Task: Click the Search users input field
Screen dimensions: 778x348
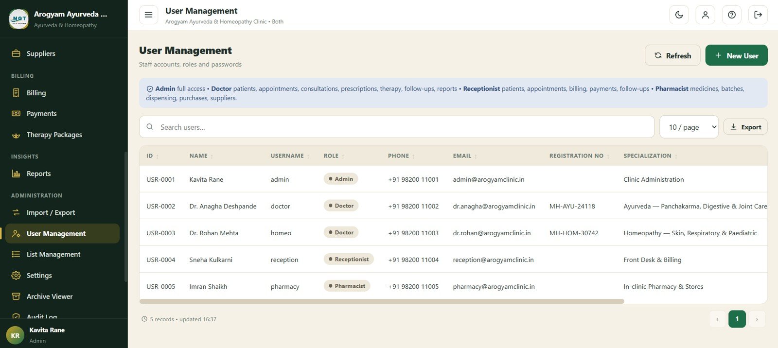Action: 397,127
